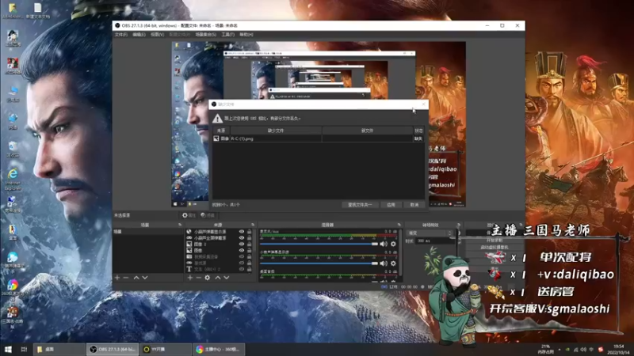634x356 pixels.
Task: Click 应用 in the missing files dialog
Action: click(x=391, y=205)
